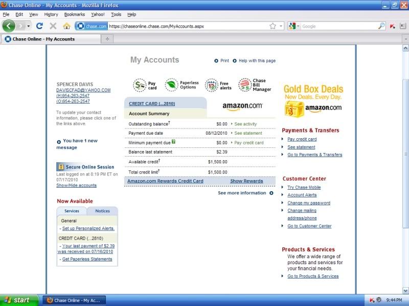The width and height of the screenshot is (409, 306).
Task: Click the search magnifier icon
Action: pos(381,26)
